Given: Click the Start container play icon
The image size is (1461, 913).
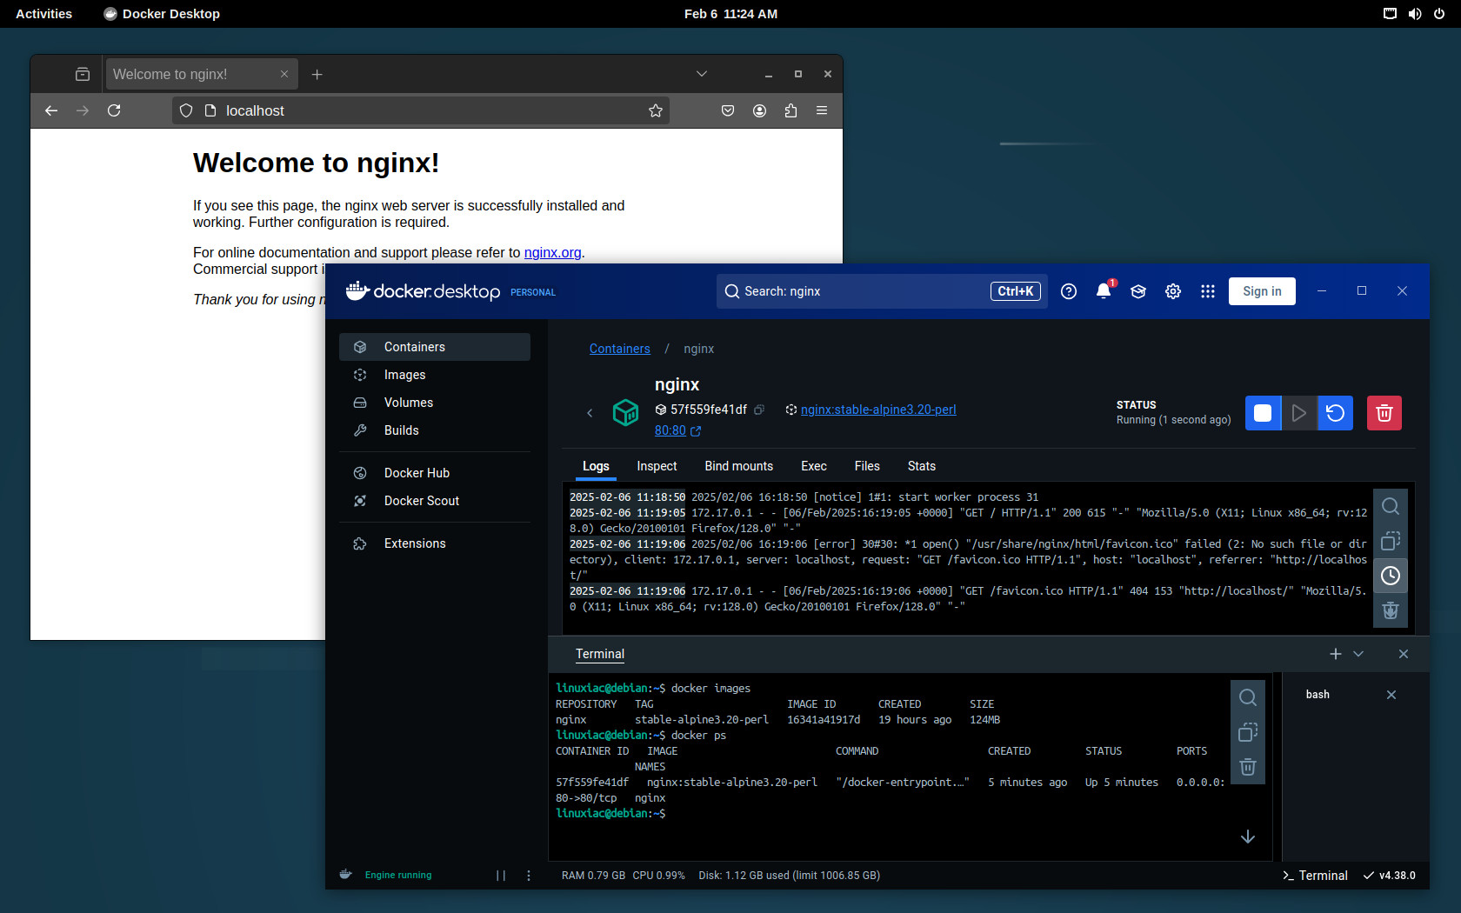Looking at the screenshot, I should [1298, 413].
